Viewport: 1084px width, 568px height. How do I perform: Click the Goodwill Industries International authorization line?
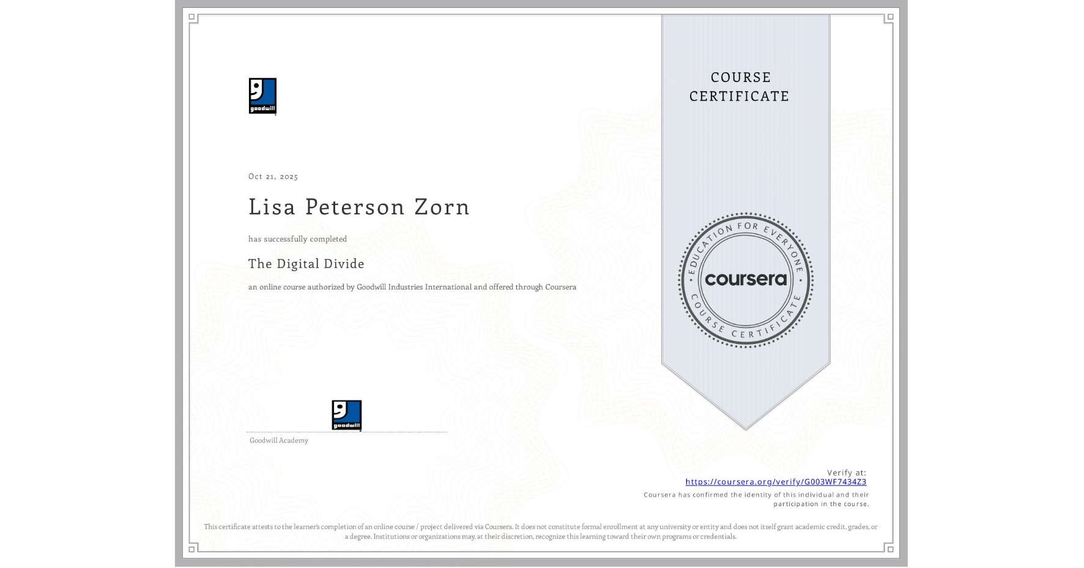[412, 287]
